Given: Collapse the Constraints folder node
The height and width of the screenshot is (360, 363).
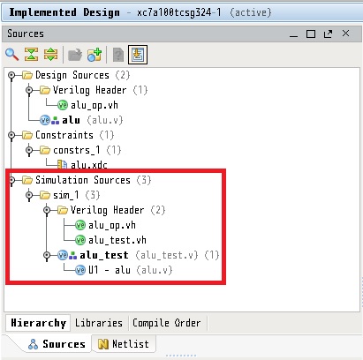Looking at the screenshot, I should 11,135.
